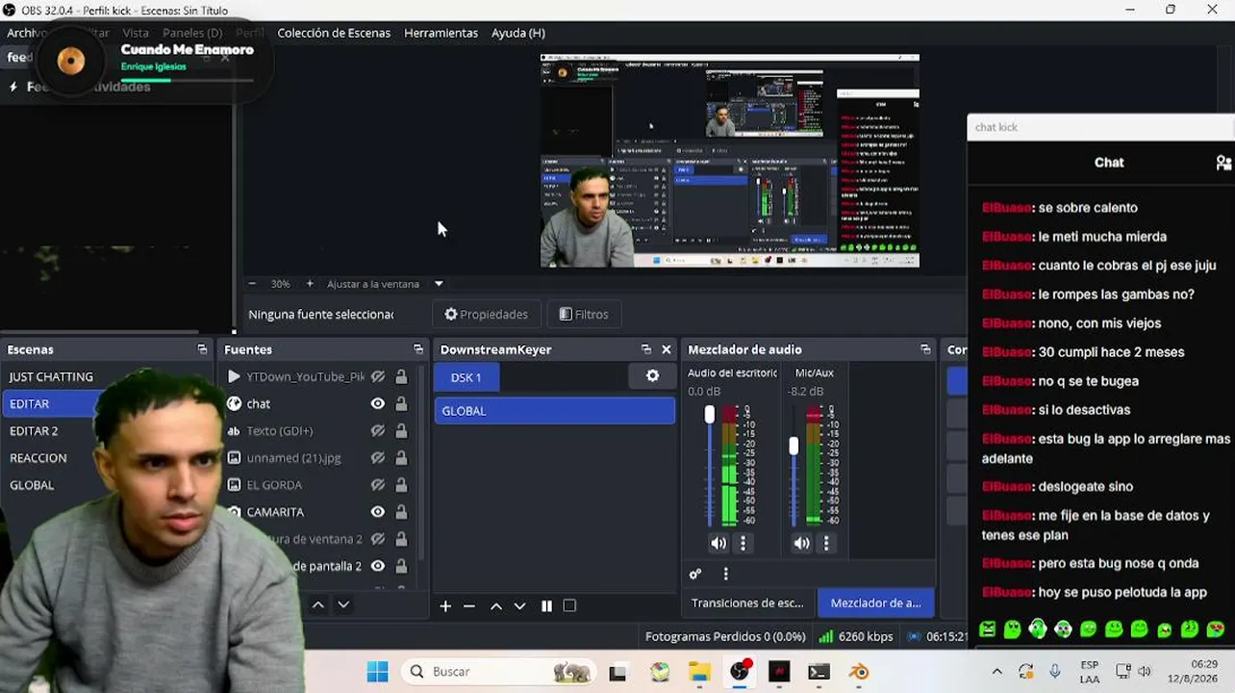
Task: Expand the system tray hidden icons
Action: pyautogui.click(x=996, y=672)
